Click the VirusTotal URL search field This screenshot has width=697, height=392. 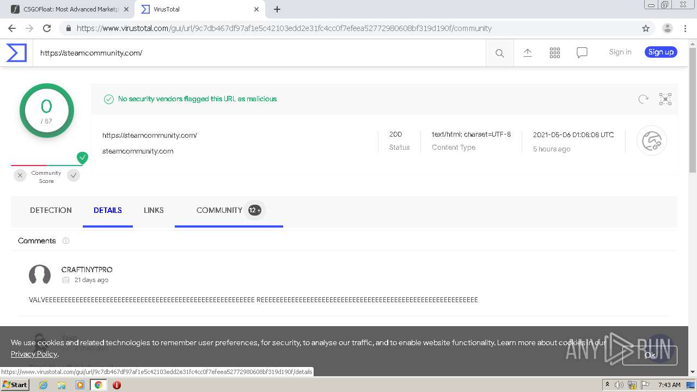tap(259, 53)
